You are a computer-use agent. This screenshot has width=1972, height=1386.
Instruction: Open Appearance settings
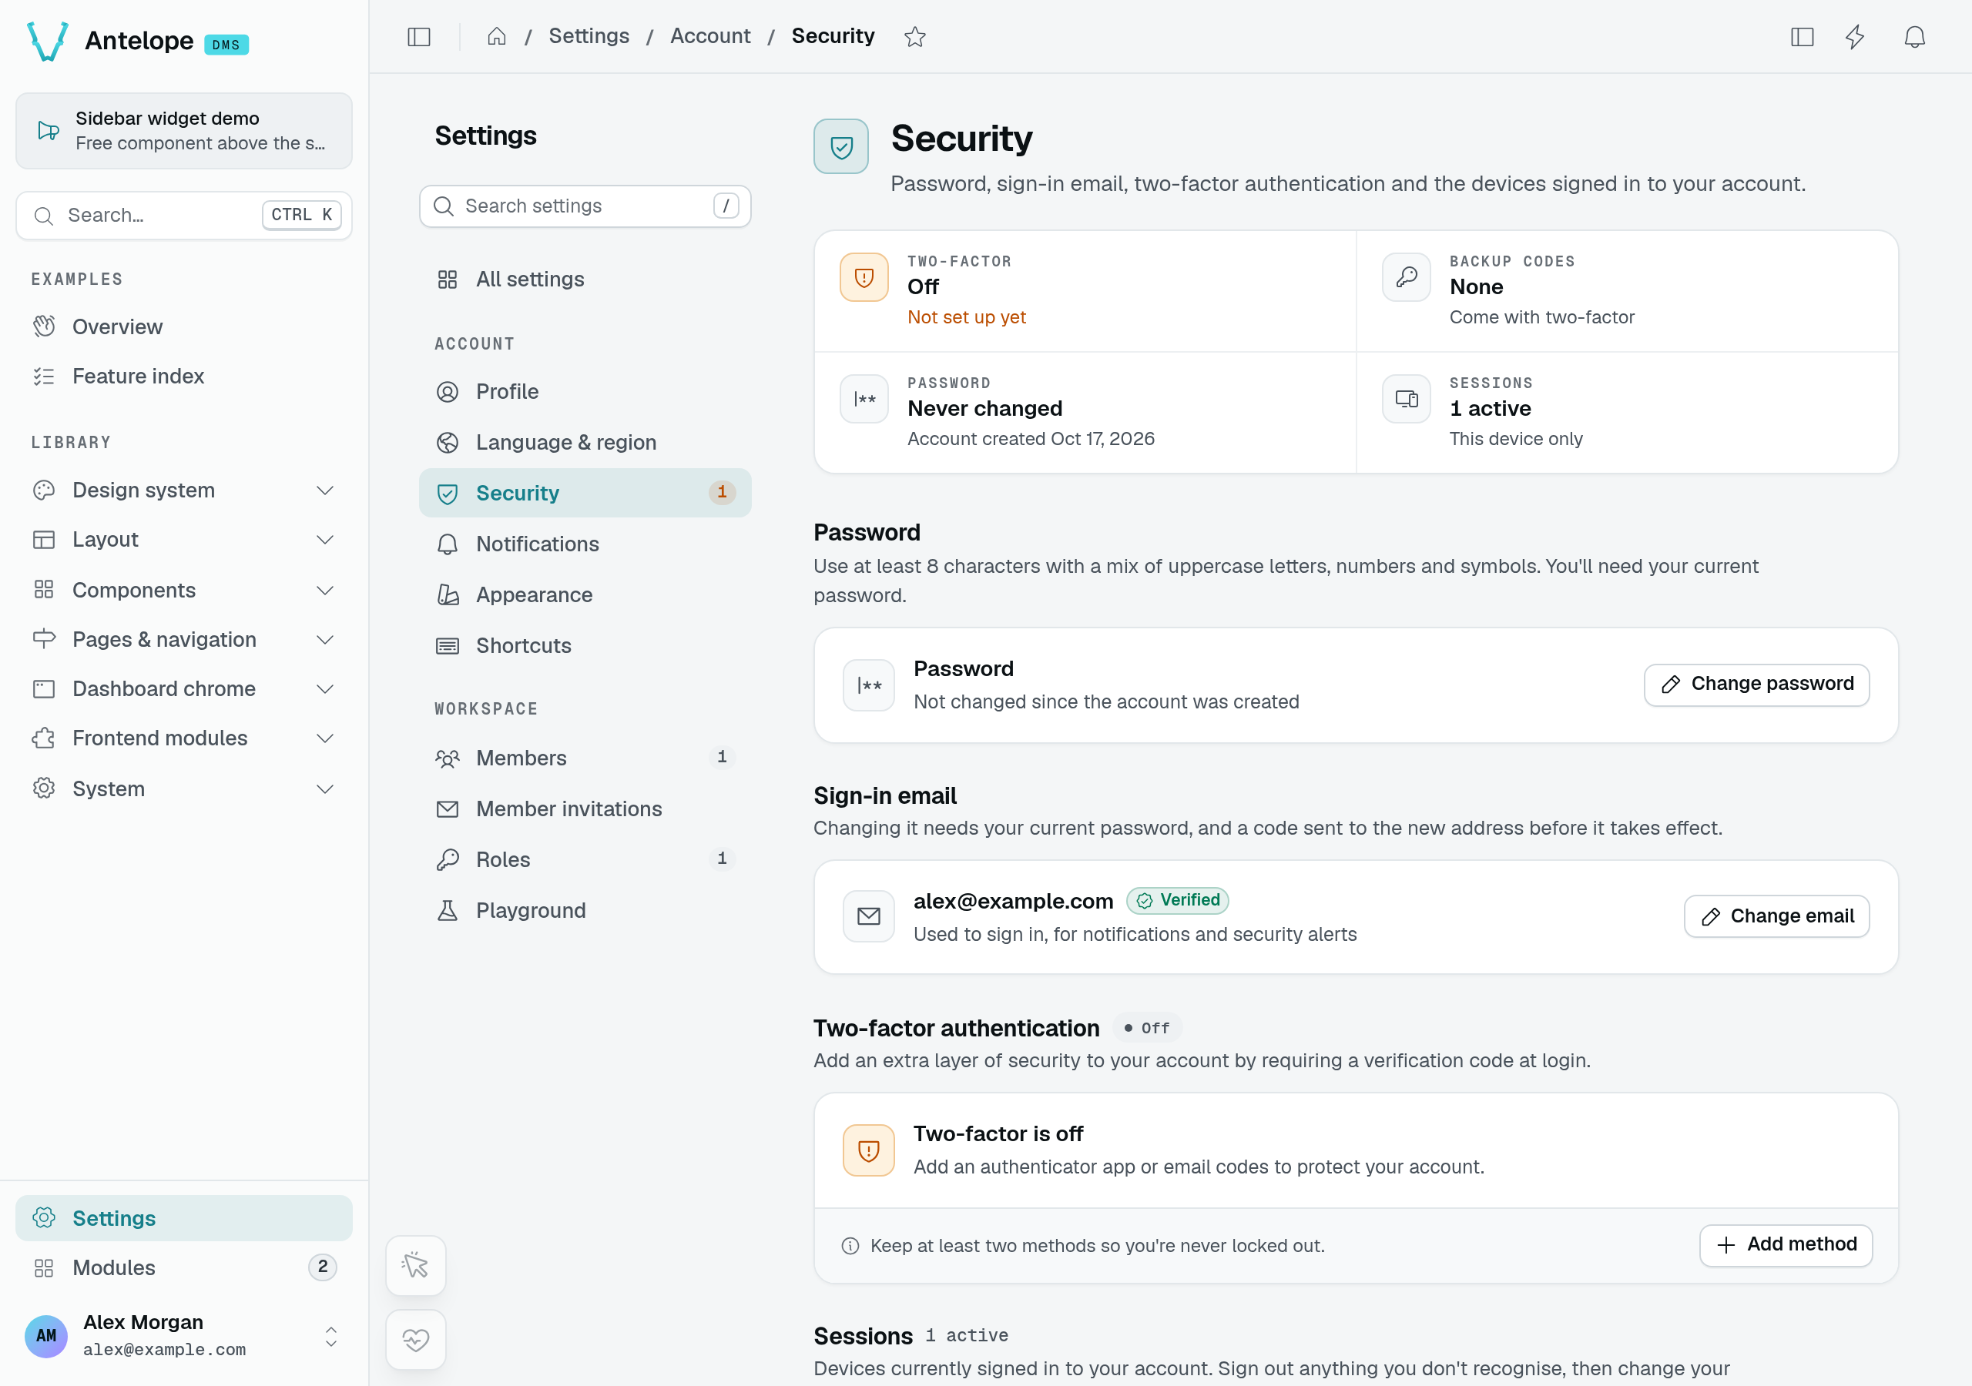point(585,595)
